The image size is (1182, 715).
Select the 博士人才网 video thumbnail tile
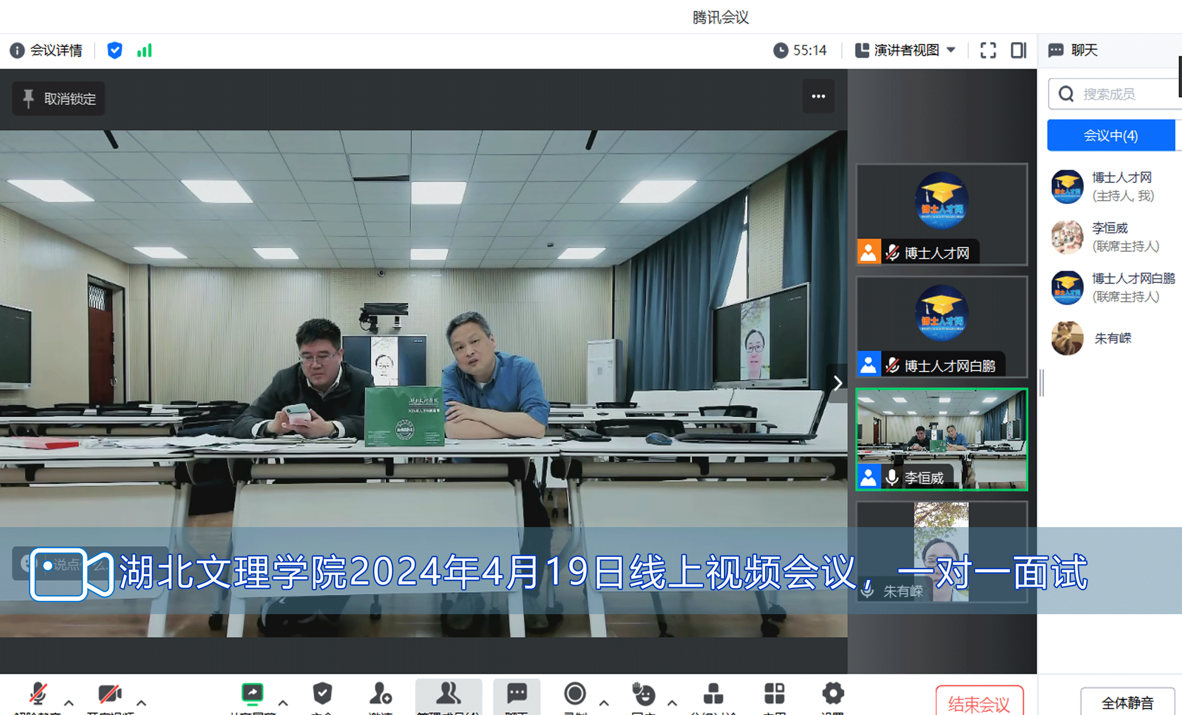coord(941,214)
